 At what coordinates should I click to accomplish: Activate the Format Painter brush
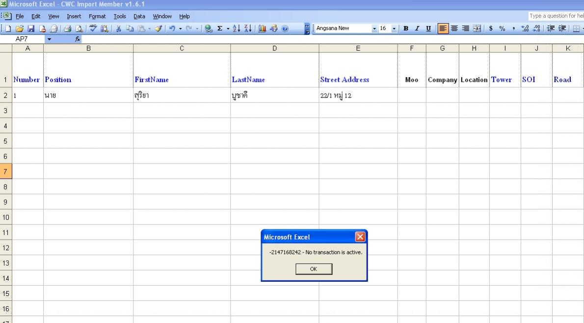pos(159,28)
